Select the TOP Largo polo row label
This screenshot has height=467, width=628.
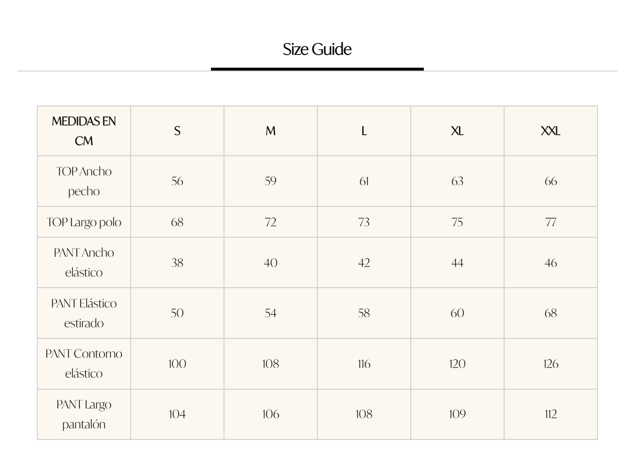click(84, 222)
